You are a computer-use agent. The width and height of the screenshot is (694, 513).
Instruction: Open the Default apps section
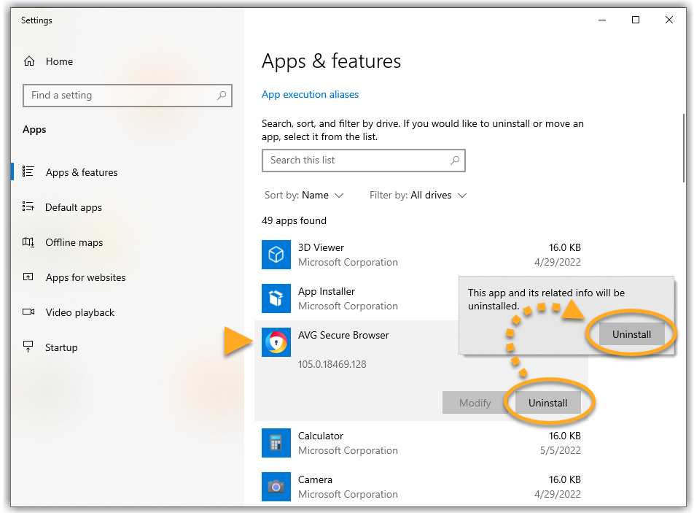73,207
